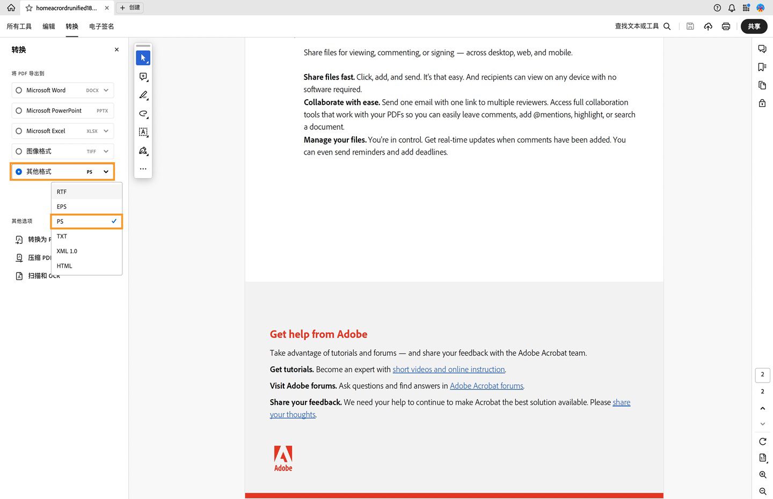Viewport: 773px width, 499px height.
Task: Click the page display settings icon
Action: point(762,458)
